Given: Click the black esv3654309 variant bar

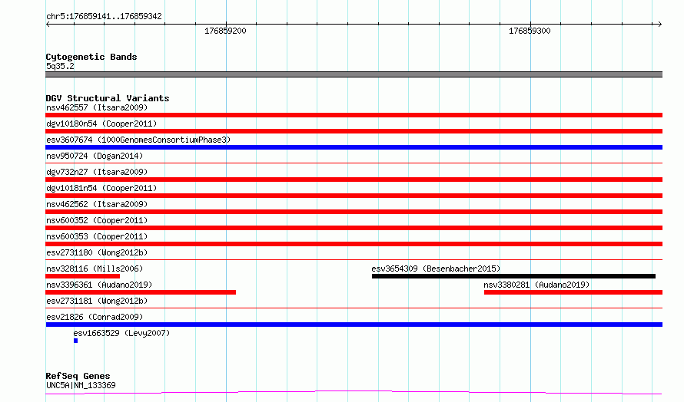Looking at the screenshot, I should tap(513, 276).
